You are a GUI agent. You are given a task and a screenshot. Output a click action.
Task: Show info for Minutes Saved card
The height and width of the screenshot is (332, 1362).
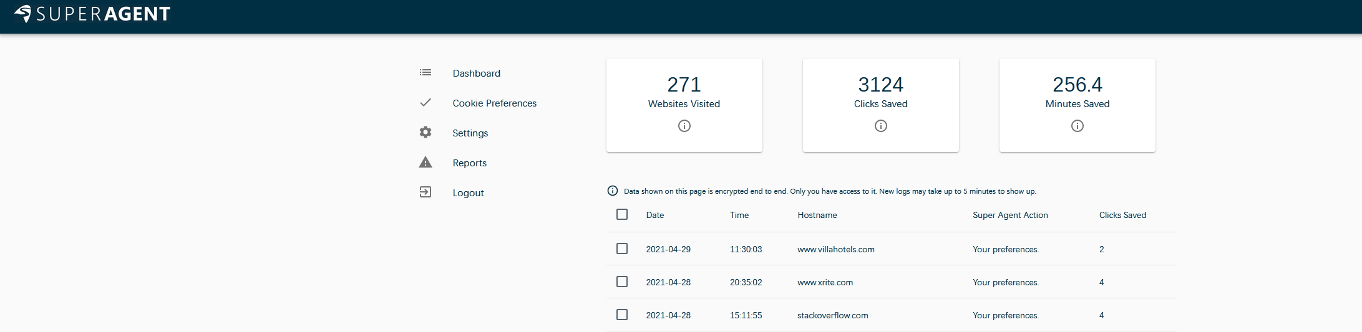point(1077,126)
